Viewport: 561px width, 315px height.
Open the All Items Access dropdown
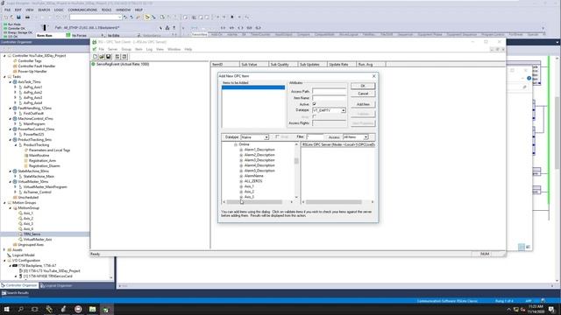click(x=366, y=137)
